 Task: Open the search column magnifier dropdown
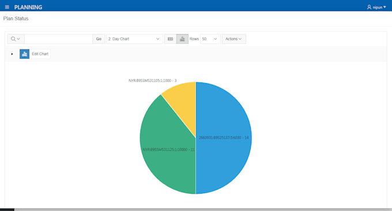(16, 39)
